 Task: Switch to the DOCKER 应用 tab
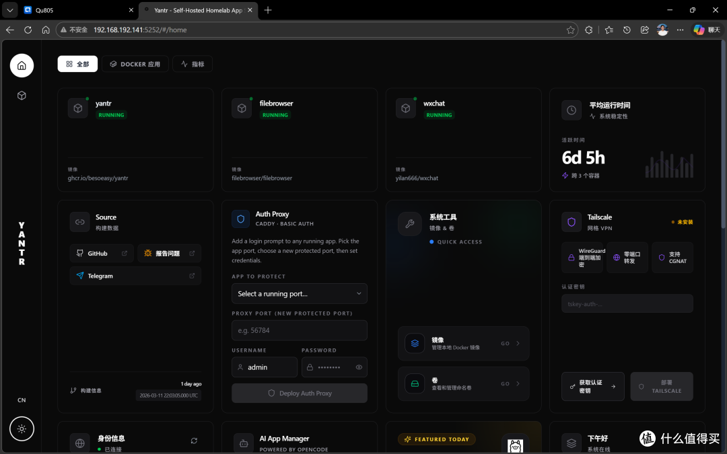(135, 64)
